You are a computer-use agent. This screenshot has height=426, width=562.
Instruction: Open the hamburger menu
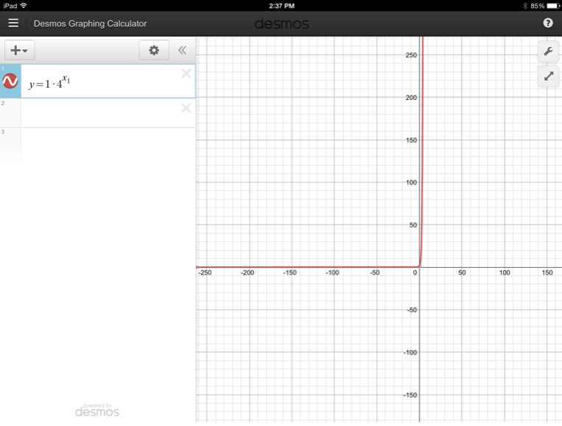click(13, 23)
